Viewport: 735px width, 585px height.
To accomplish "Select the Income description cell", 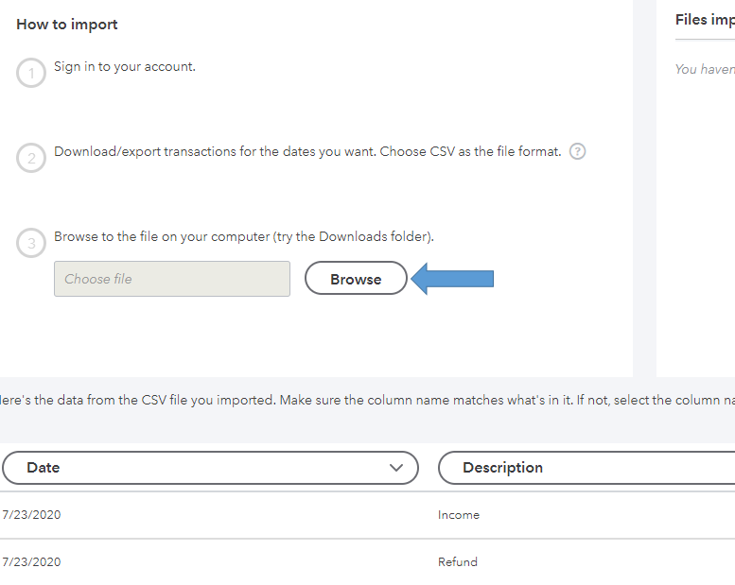I will pyautogui.click(x=459, y=515).
